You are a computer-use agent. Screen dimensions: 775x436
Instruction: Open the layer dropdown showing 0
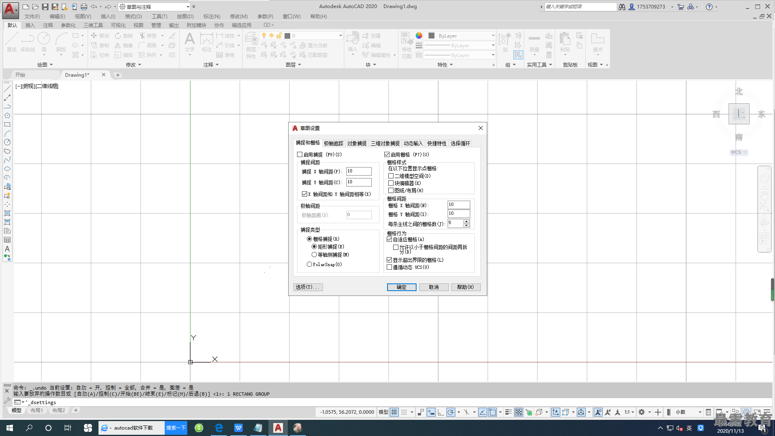coord(340,36)
